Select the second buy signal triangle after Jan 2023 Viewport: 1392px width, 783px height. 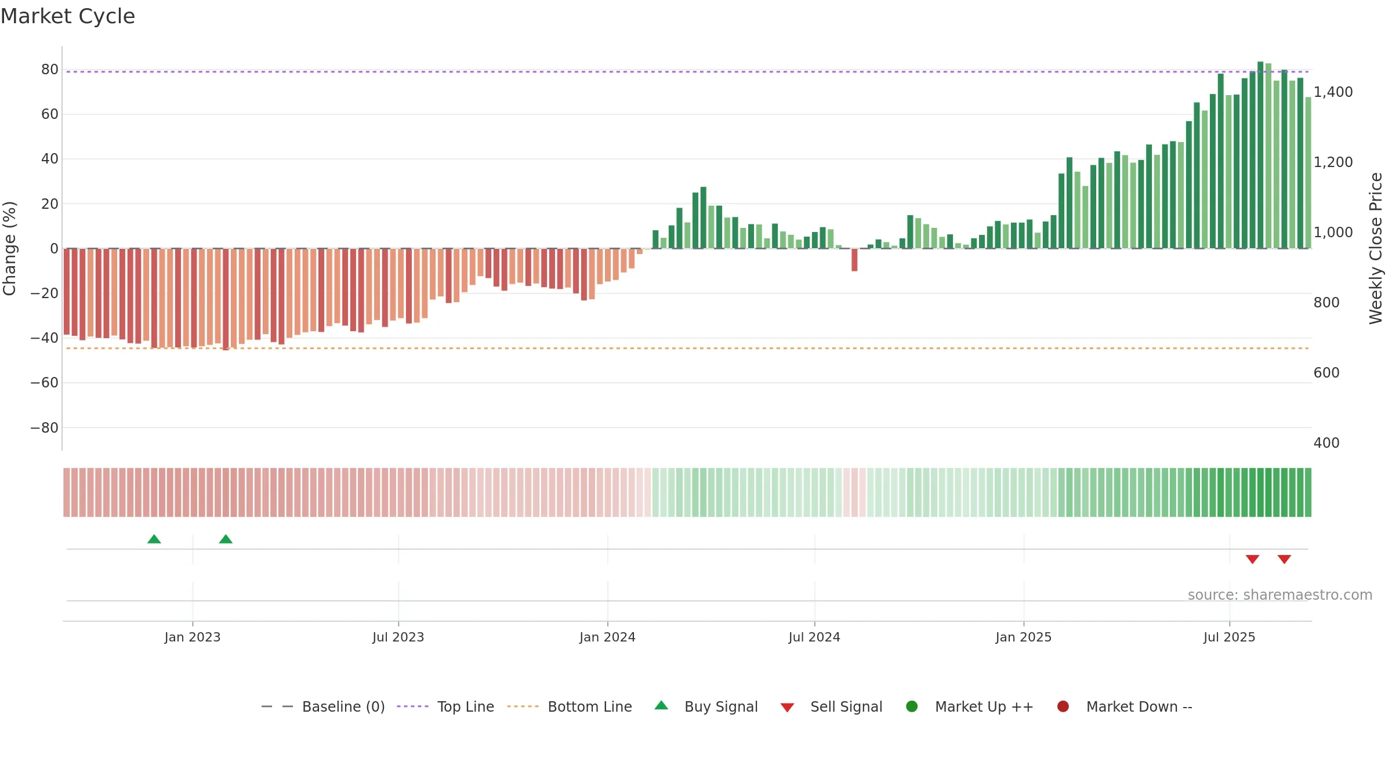click(x=226, y=539)
